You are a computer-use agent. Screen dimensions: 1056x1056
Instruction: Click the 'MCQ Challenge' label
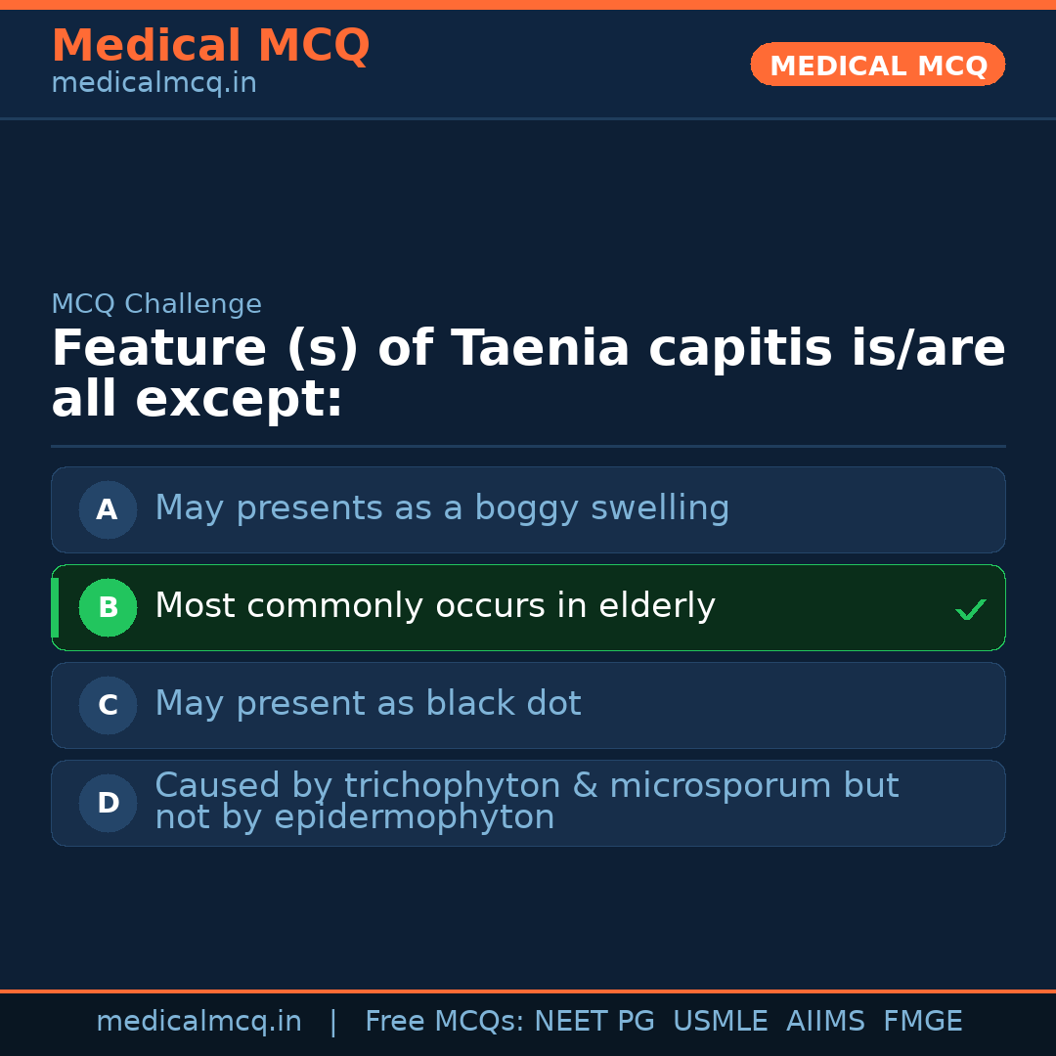[156, 304]
